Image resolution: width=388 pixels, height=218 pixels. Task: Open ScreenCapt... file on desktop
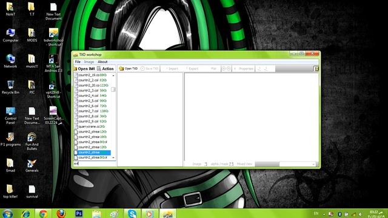(53, 116)
